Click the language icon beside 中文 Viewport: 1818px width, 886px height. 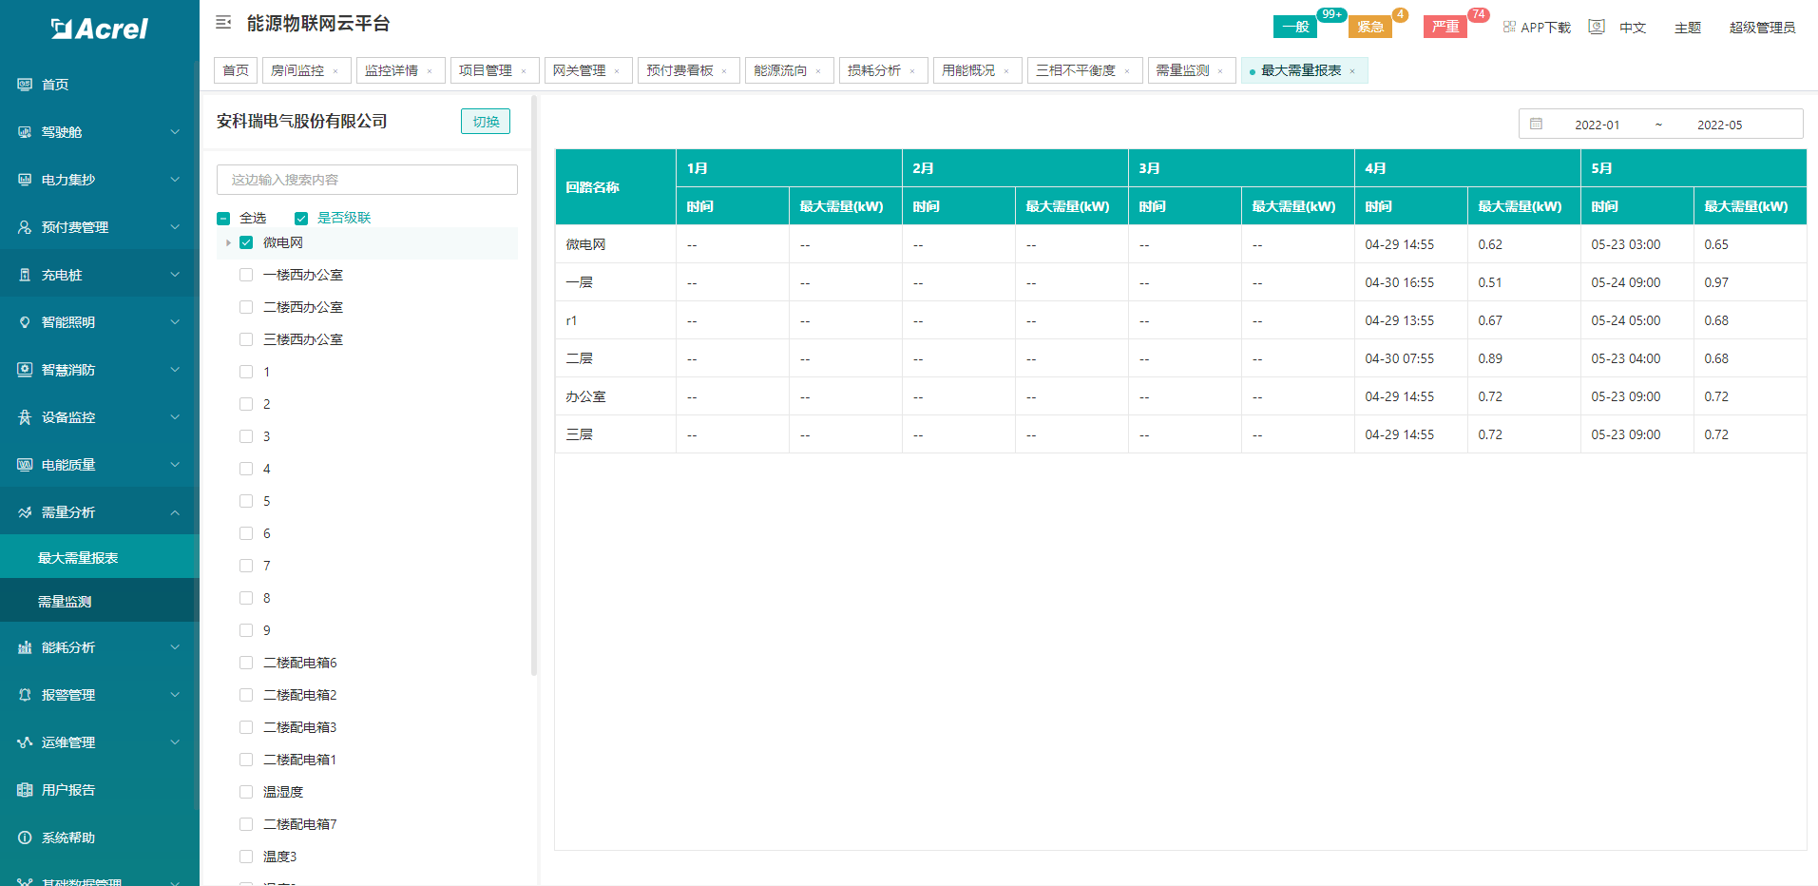(1597, 27)
